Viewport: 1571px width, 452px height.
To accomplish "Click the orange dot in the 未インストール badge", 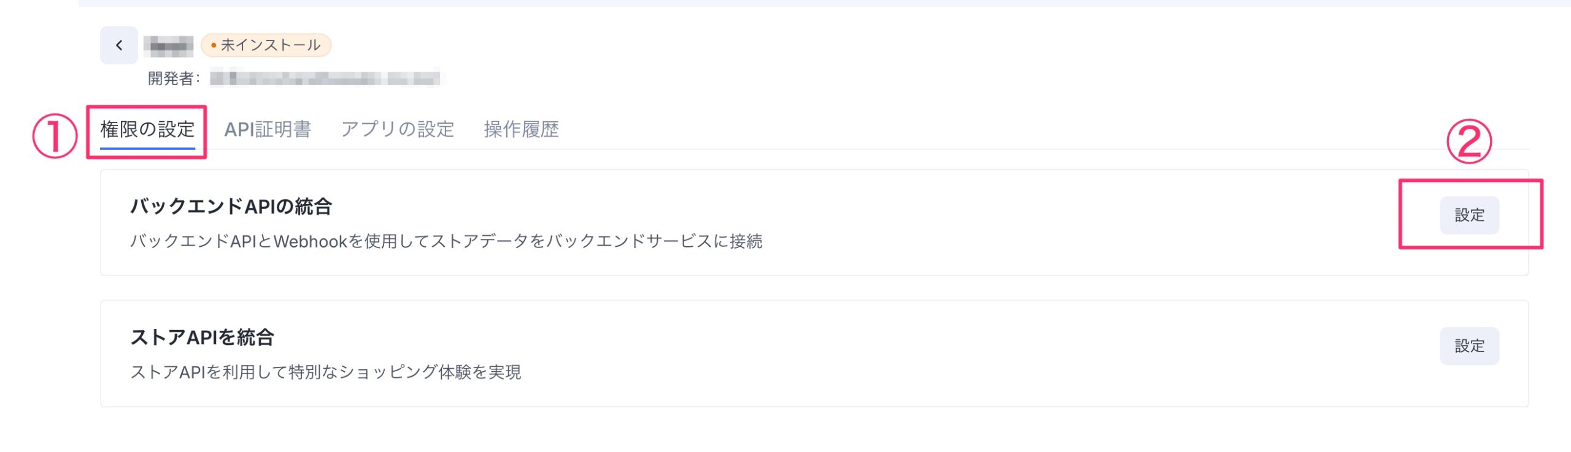I will click(x=213, y=45).
